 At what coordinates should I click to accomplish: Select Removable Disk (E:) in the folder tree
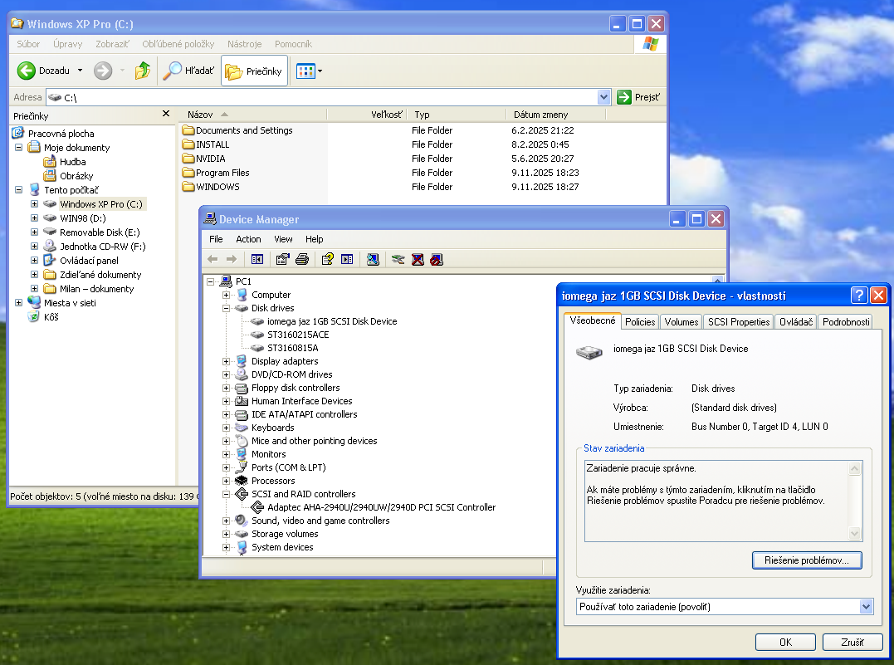[x=100, y=232]
